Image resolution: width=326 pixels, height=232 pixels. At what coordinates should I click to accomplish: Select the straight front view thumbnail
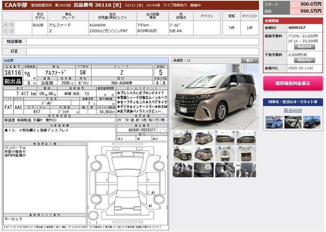[225, 154]
